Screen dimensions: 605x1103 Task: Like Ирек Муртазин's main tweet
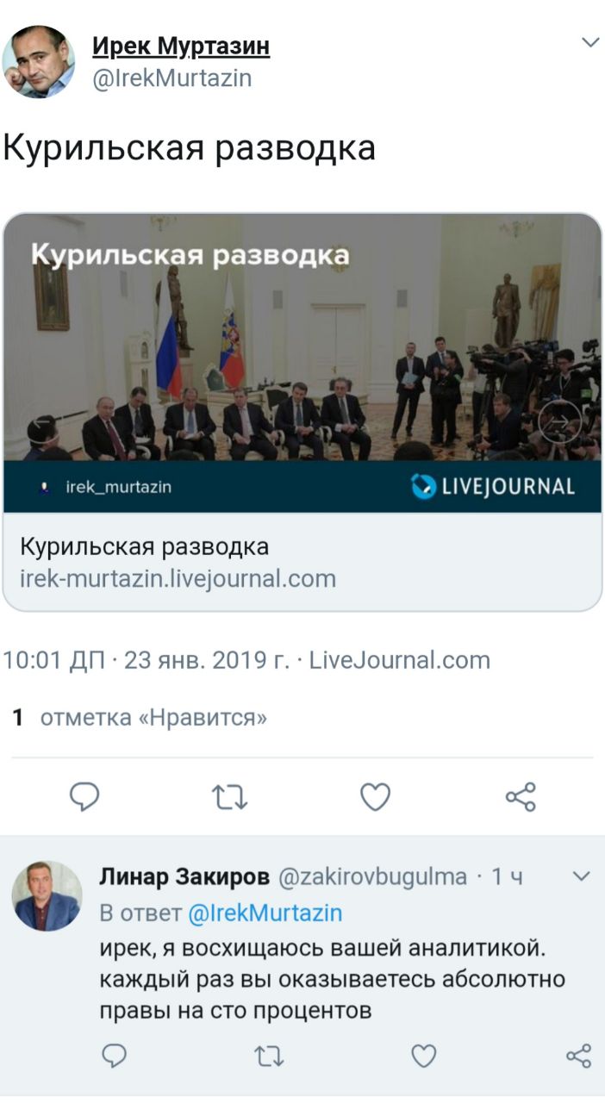375,797
